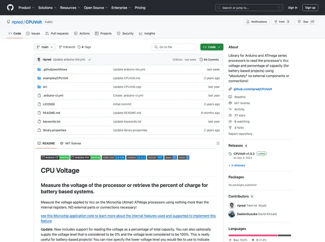Screen dimensions: 325x242
Task: Expand the Product menu
Action: [x=26, y=8]
